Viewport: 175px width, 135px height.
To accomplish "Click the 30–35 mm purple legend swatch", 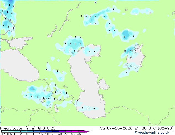I will pos(62,131).
